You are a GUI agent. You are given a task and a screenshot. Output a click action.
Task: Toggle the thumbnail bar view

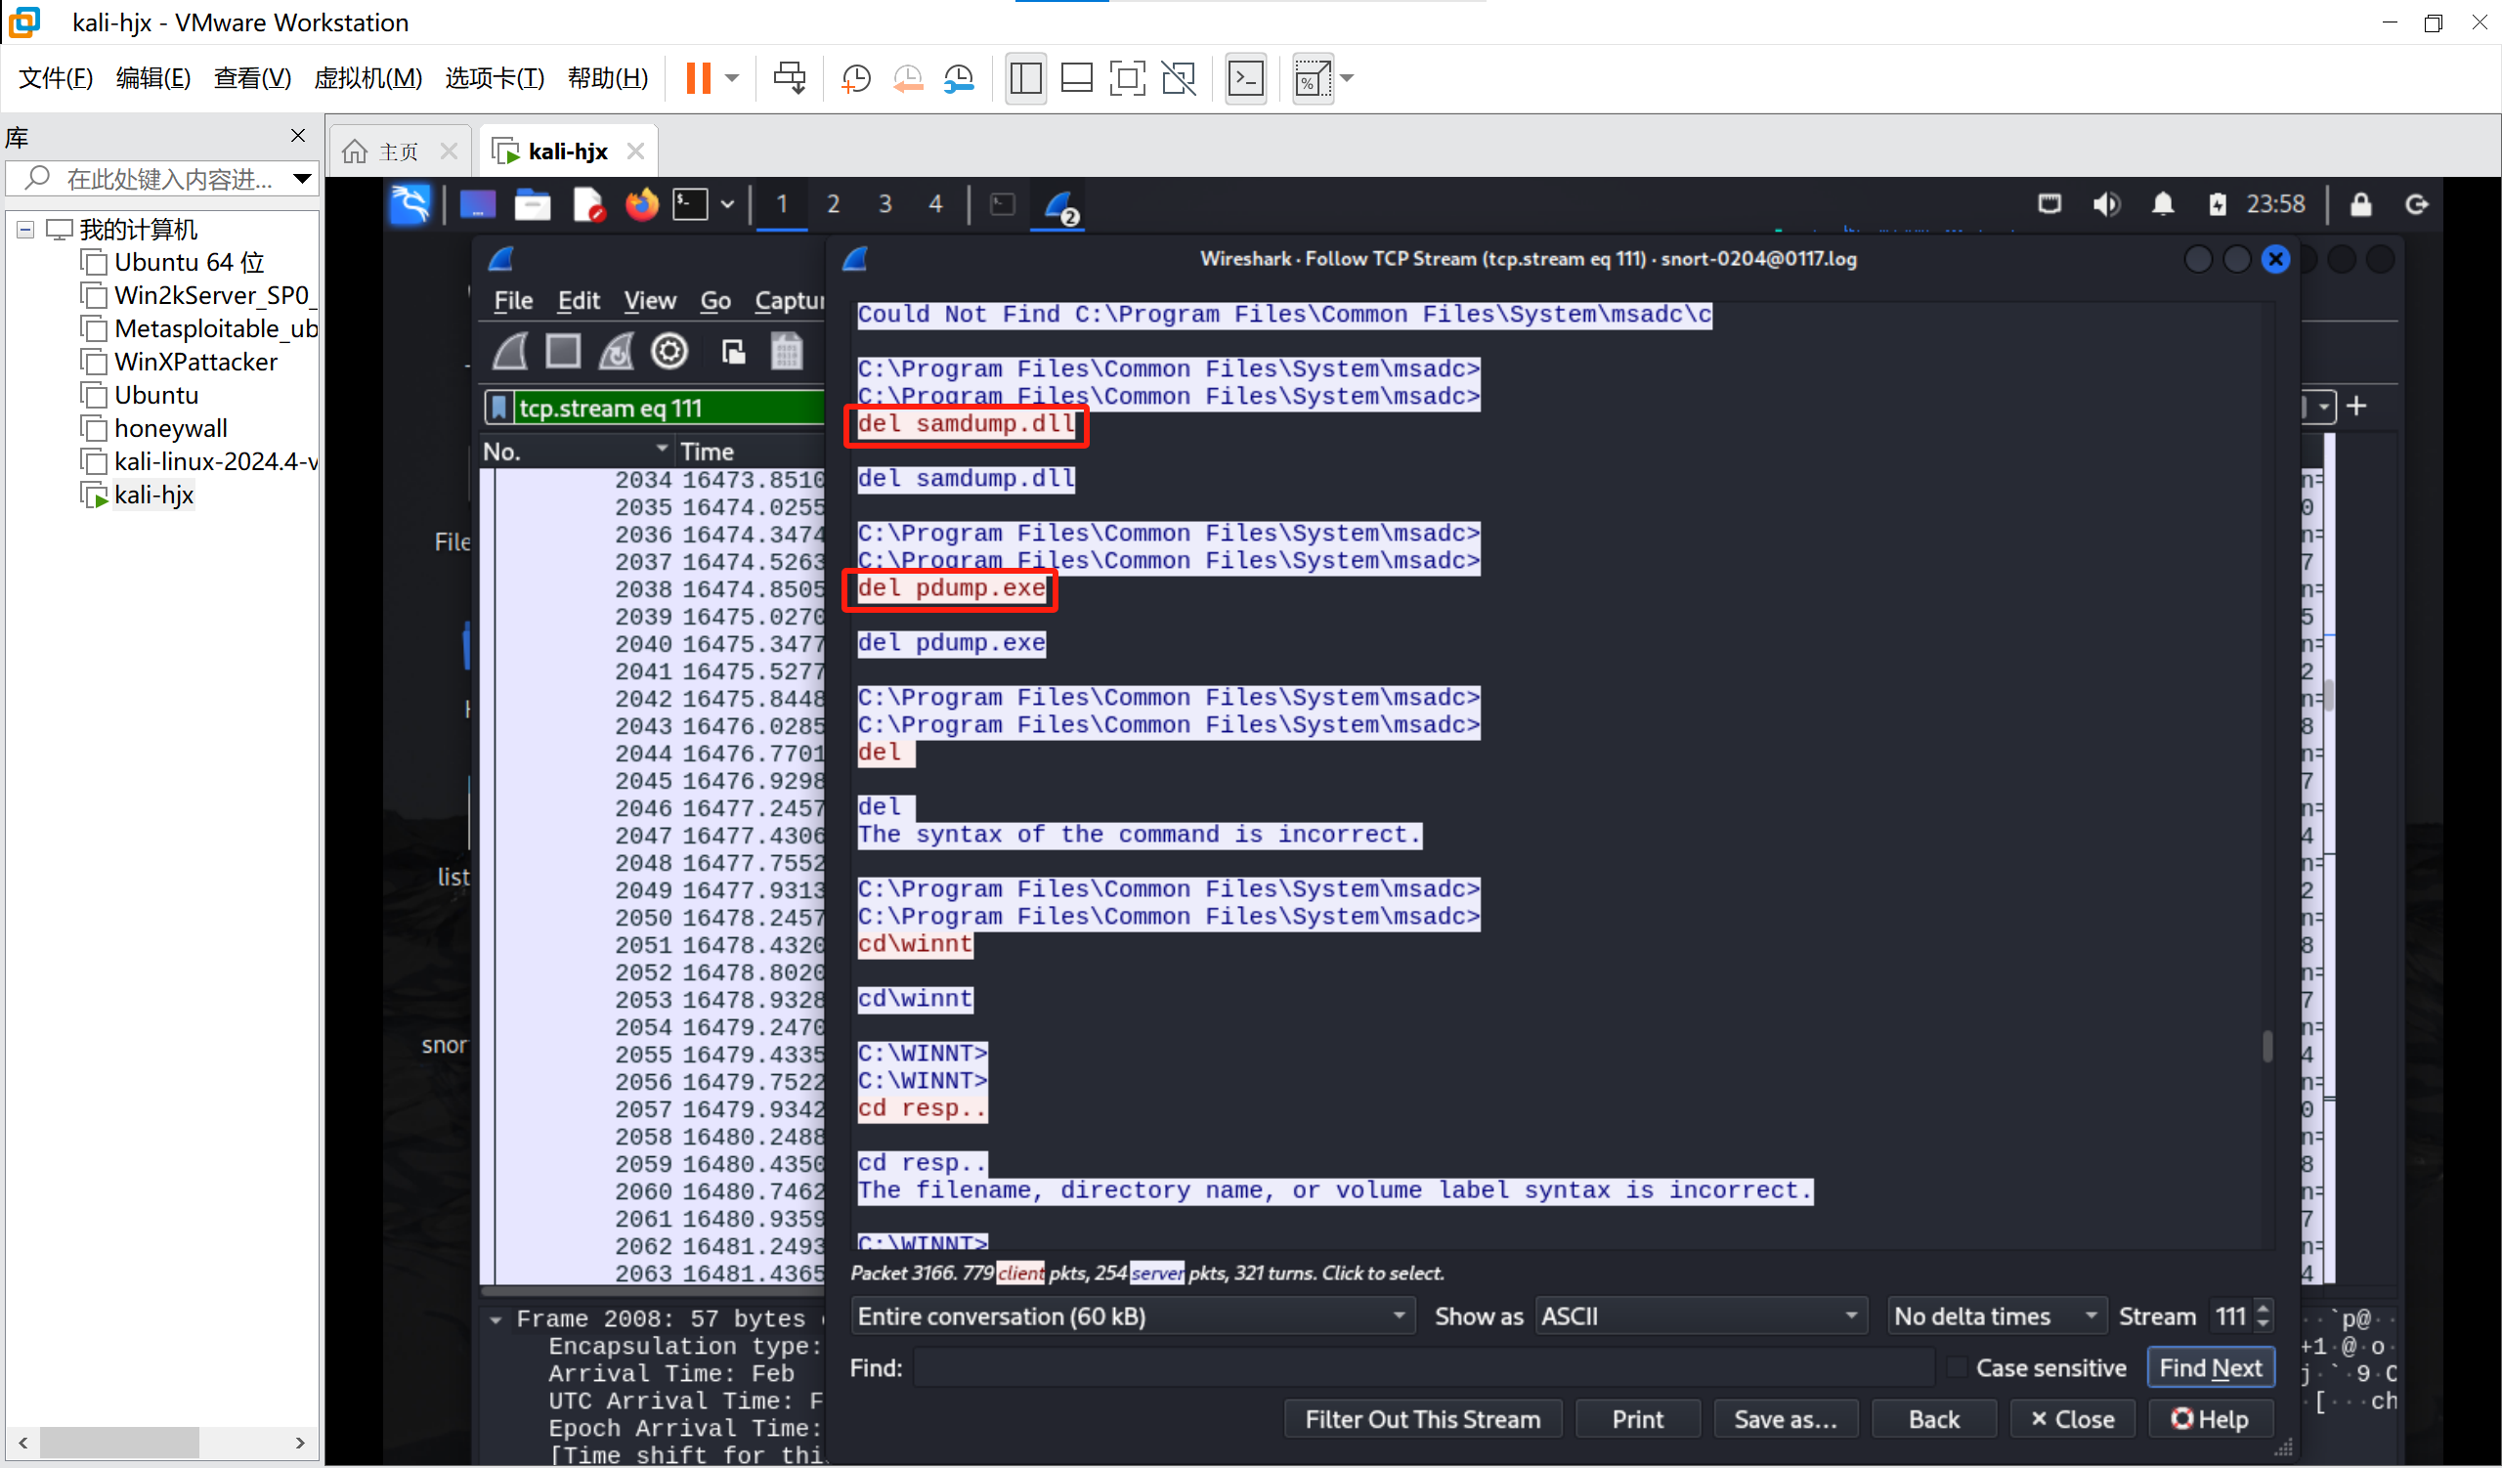(x=1077, y=77)
